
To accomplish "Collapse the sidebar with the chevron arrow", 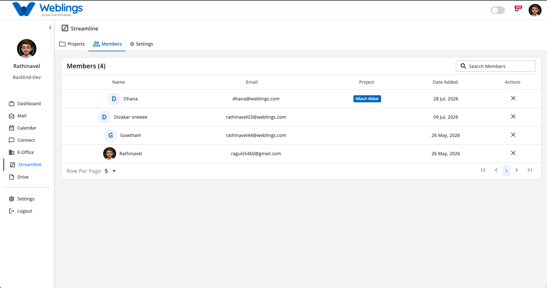I will (50, 28).
